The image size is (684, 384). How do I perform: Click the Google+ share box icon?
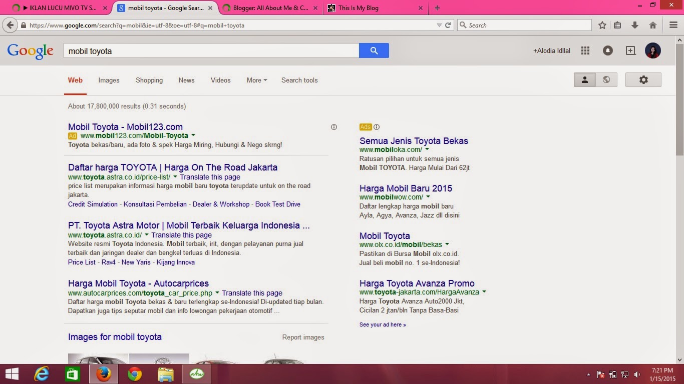click(630, 50)
